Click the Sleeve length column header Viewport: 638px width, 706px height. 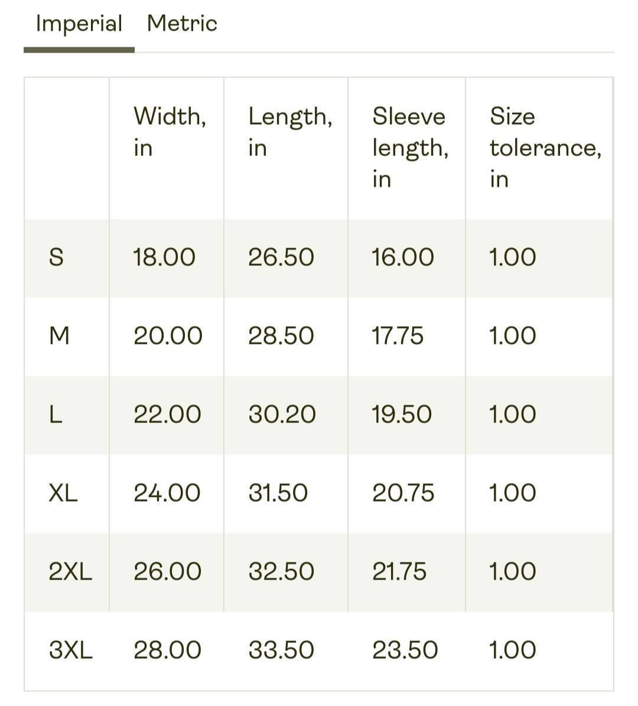[x=410, y=147]
